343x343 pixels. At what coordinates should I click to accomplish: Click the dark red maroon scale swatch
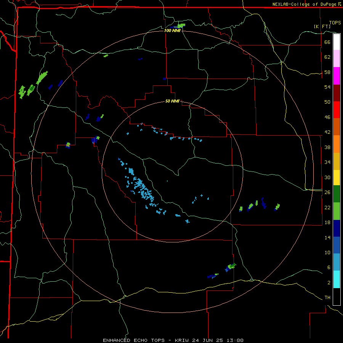(x=337, y=93)
